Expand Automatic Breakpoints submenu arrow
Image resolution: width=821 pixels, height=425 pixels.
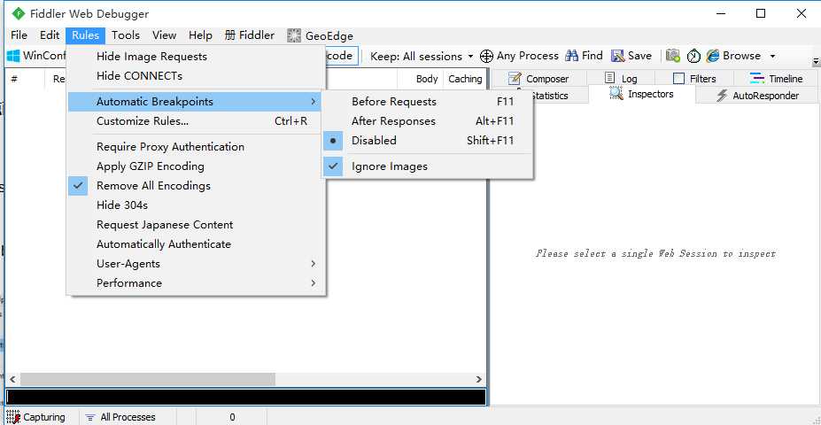(314, 102)
